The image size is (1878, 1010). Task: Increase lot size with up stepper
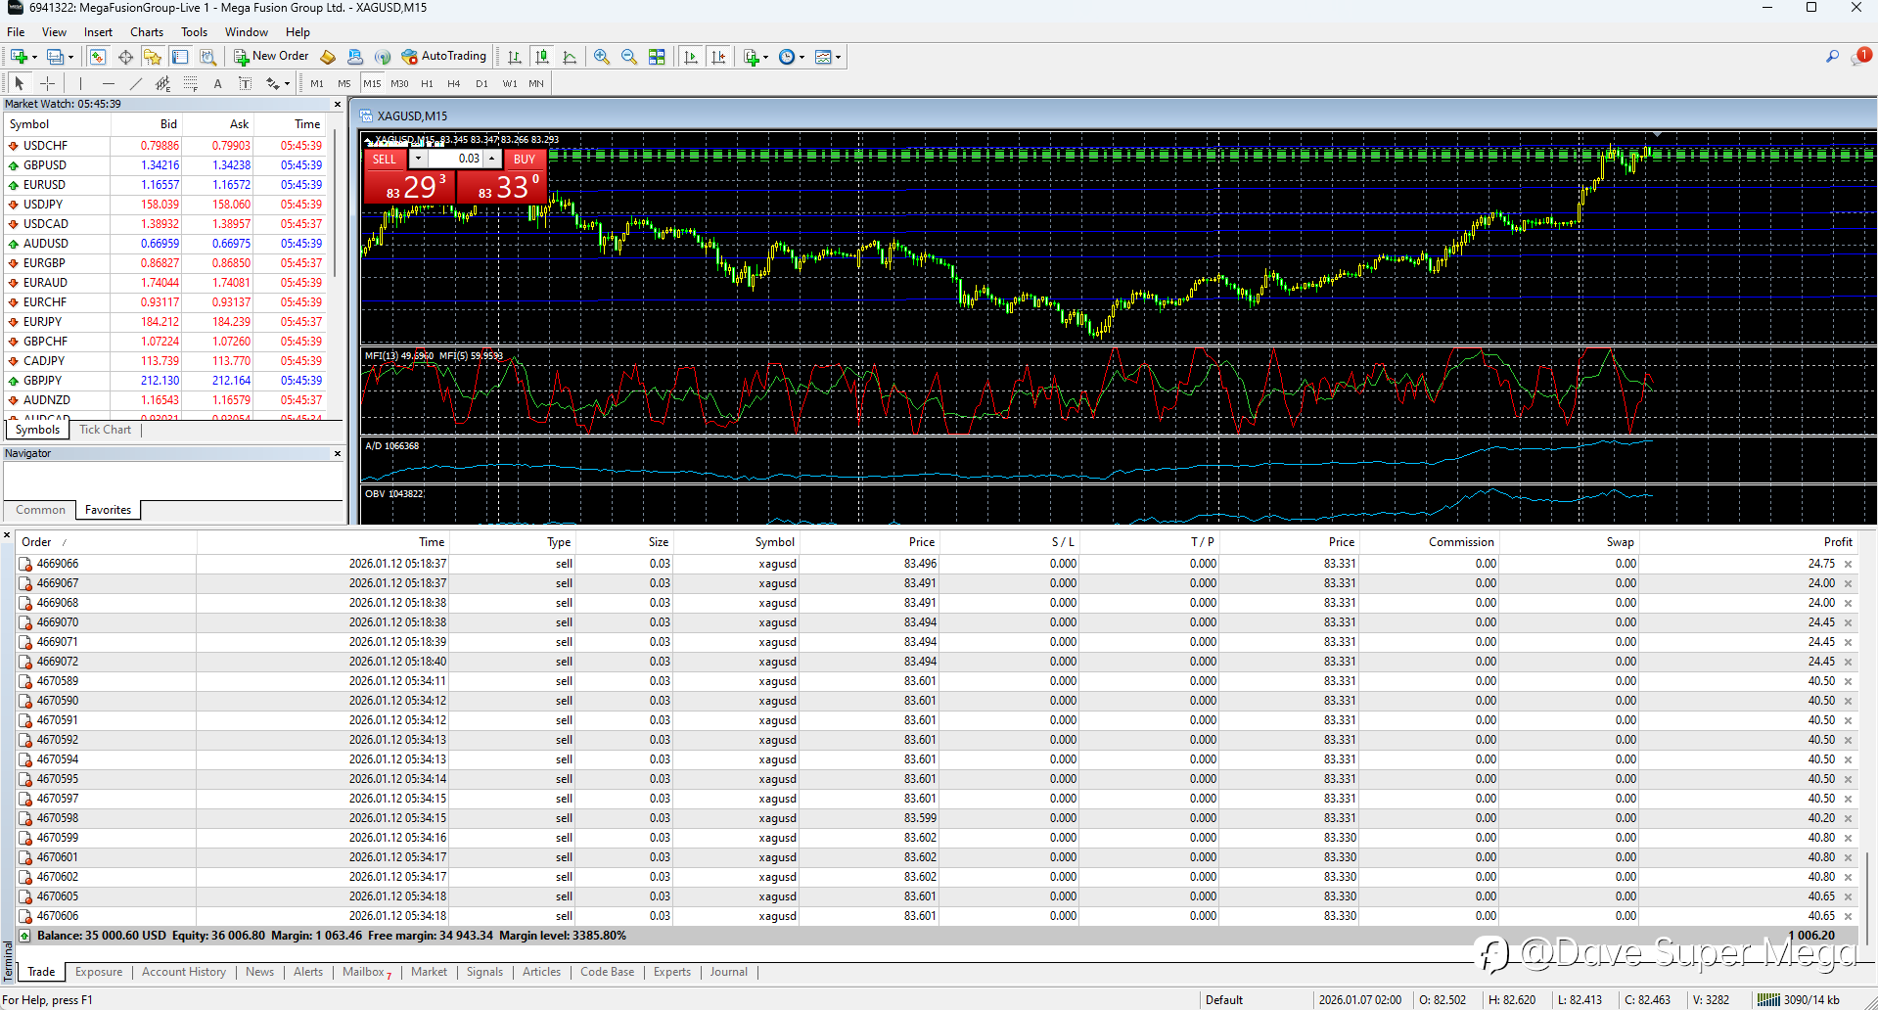[x=492, y=159]
